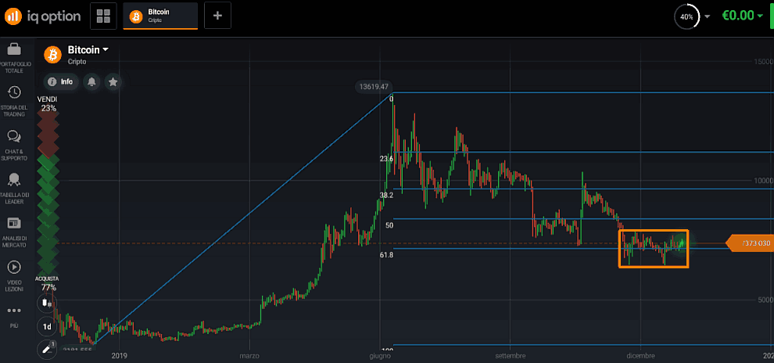Click the candlestick chart type icon
The height and width of the screenshot is (363, 774).
46,303
